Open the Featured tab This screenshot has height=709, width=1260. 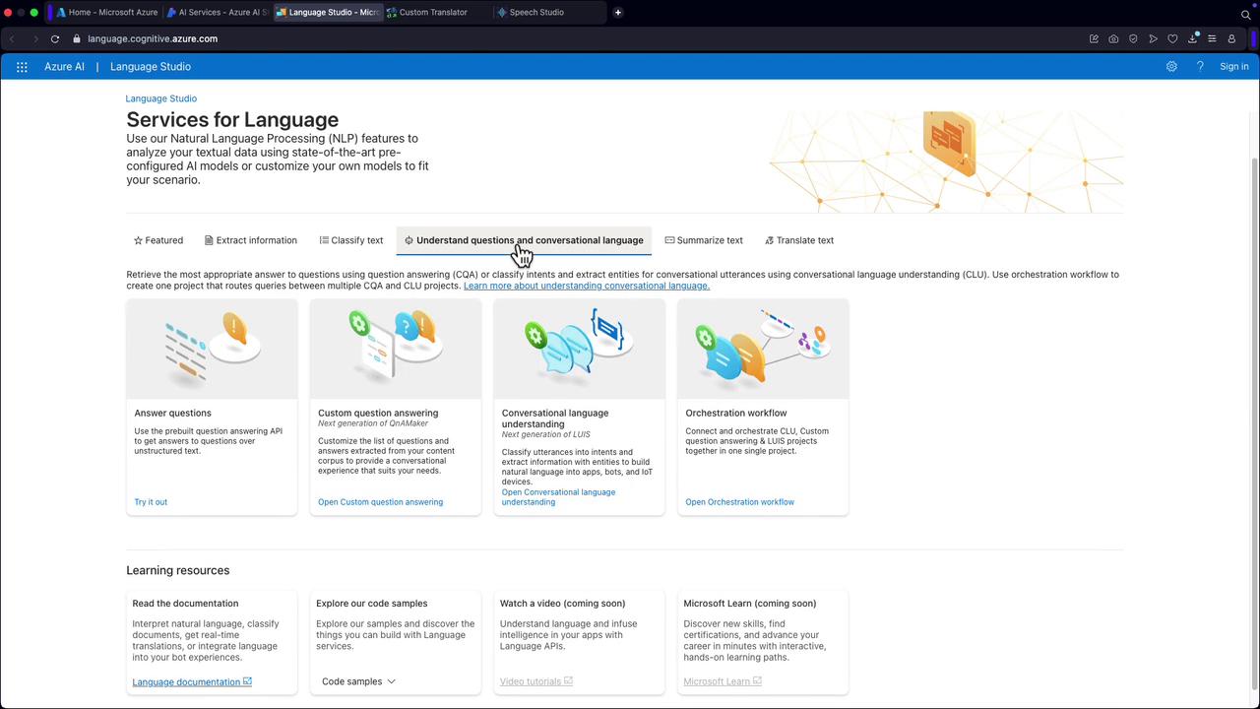pos(158,240)
